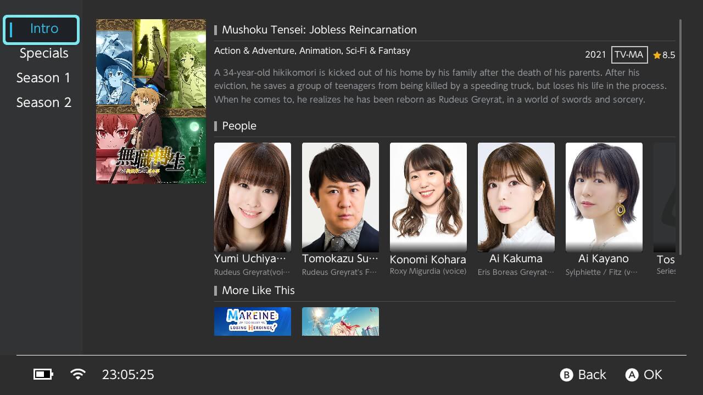Click the vertical scrollbar on right
This screenshot has height=395, width=703.
(680, 137)
